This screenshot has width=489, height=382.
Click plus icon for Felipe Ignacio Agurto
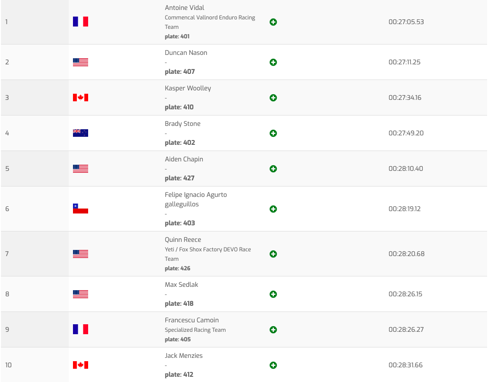(273, 209)
